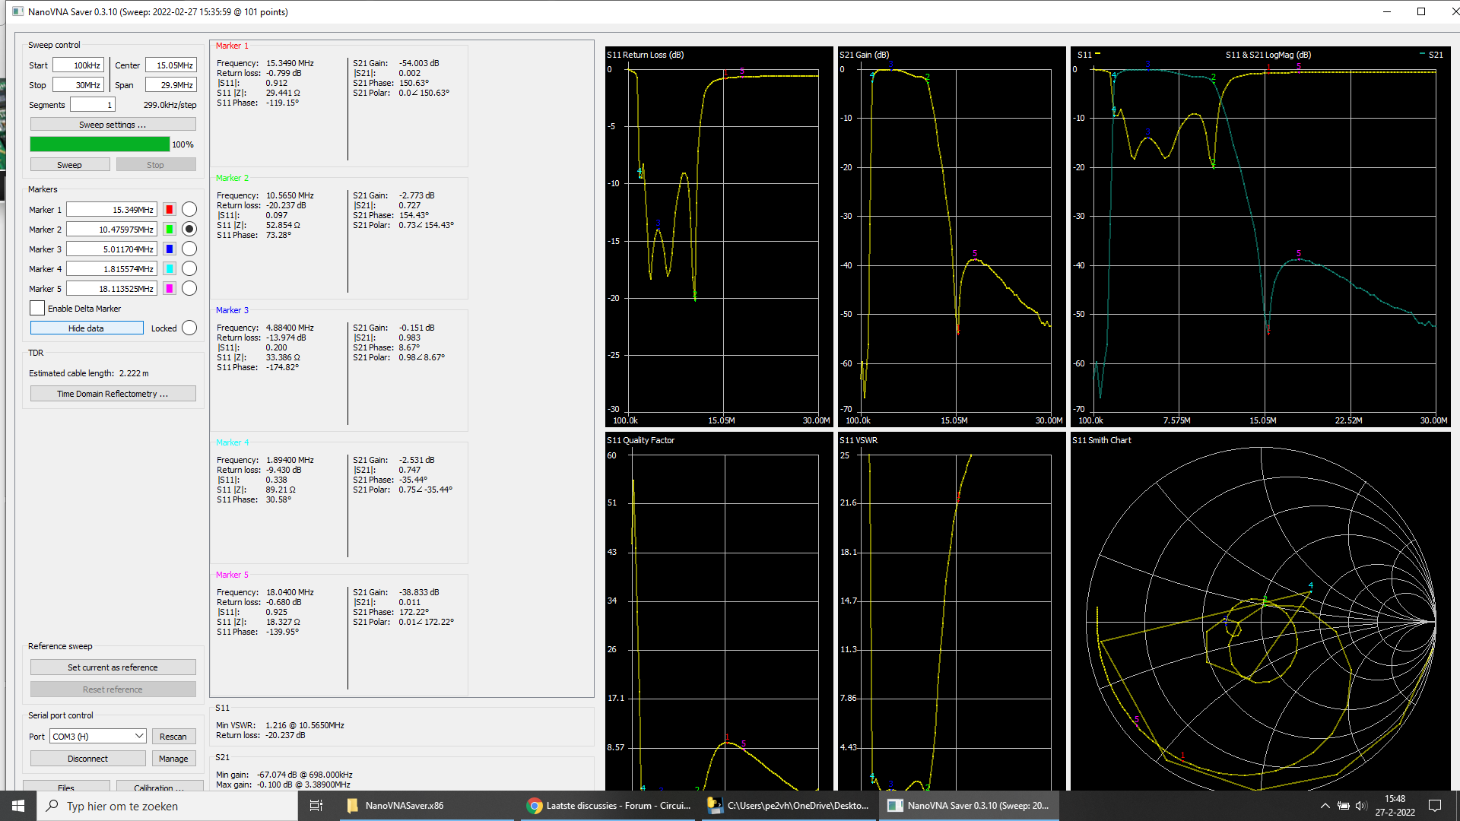This screenshot has height=821, width=1460.
Task: Open Task View on the taskbar
Action: (x=316, y=806)
